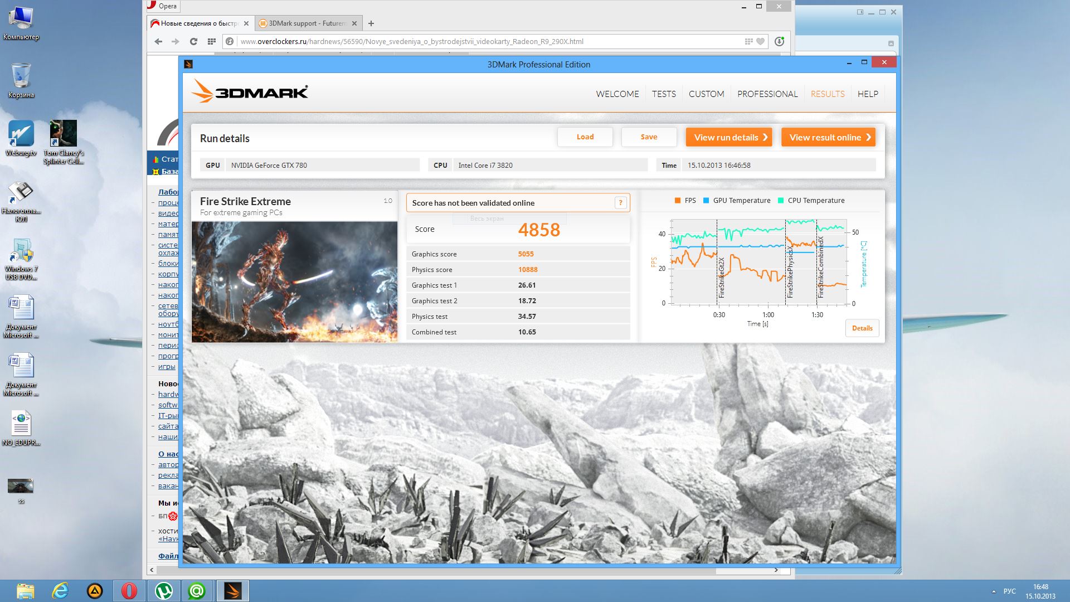
Task: Click View run details button
Action: (729, 137)
